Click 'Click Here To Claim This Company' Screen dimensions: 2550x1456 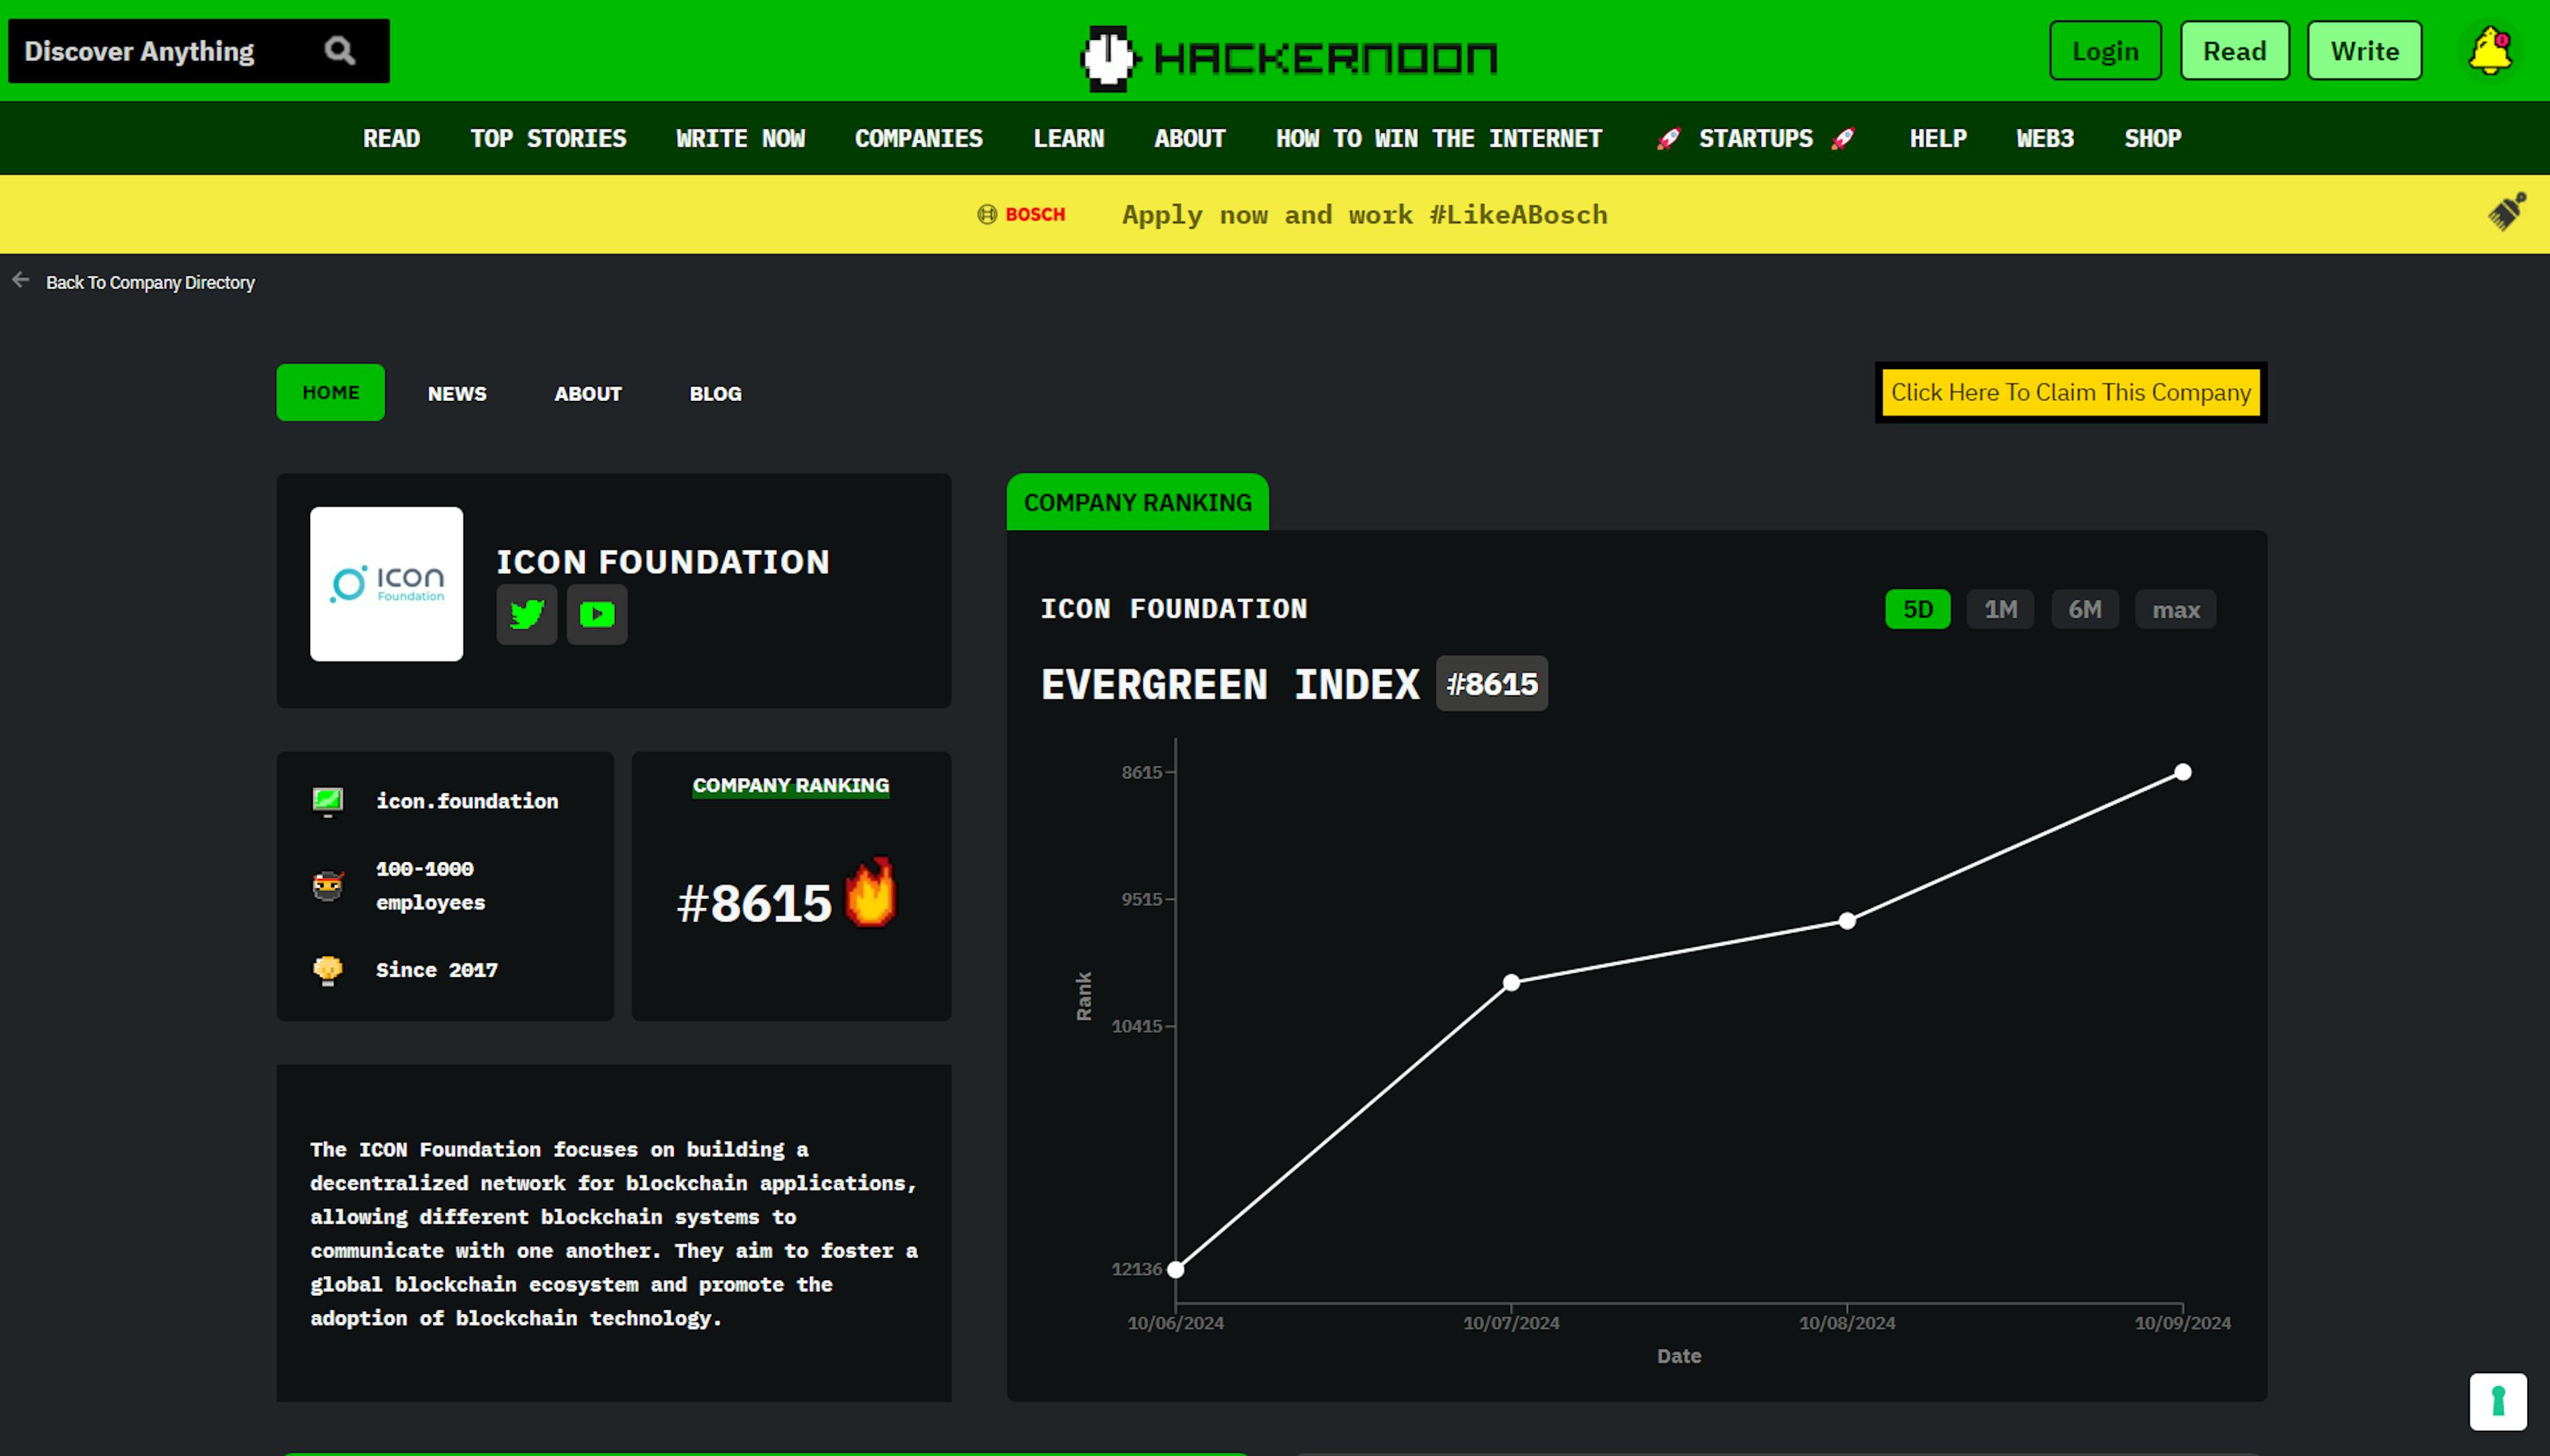coord(2069,392)
